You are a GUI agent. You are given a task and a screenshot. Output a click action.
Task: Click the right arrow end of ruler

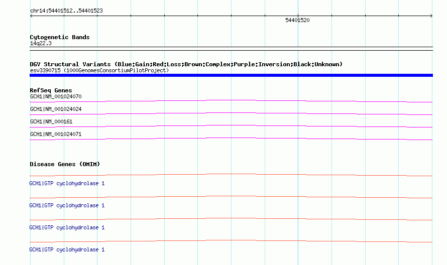tap(431, 16)
